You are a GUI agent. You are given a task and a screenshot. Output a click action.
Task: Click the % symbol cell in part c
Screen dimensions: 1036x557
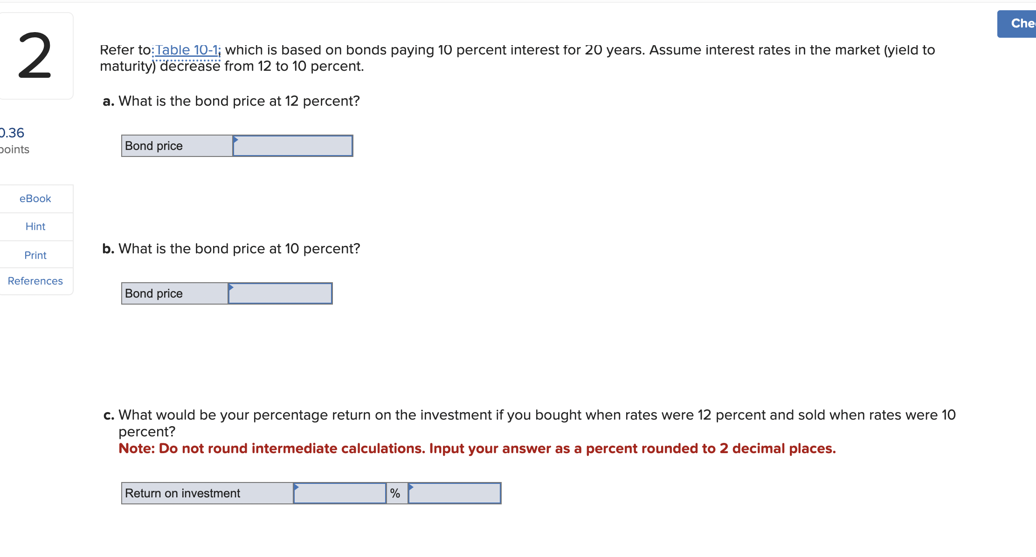point(396,493)
